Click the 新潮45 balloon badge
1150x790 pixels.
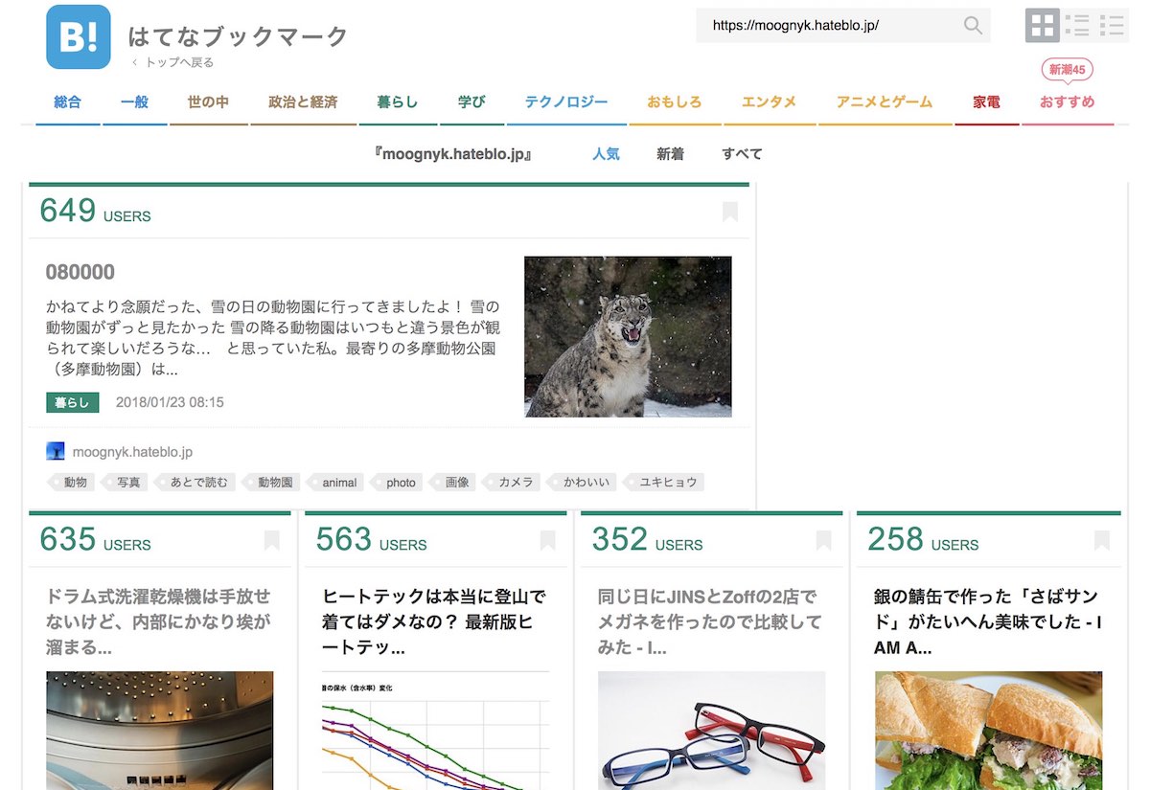click(1068, 70)
